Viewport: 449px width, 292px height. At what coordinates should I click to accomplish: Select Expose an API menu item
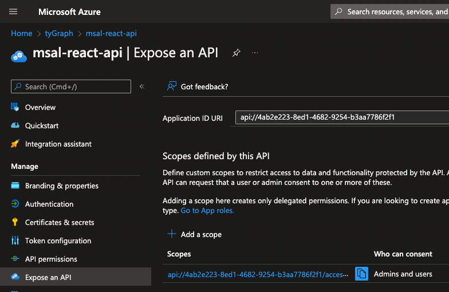(76, 277)
